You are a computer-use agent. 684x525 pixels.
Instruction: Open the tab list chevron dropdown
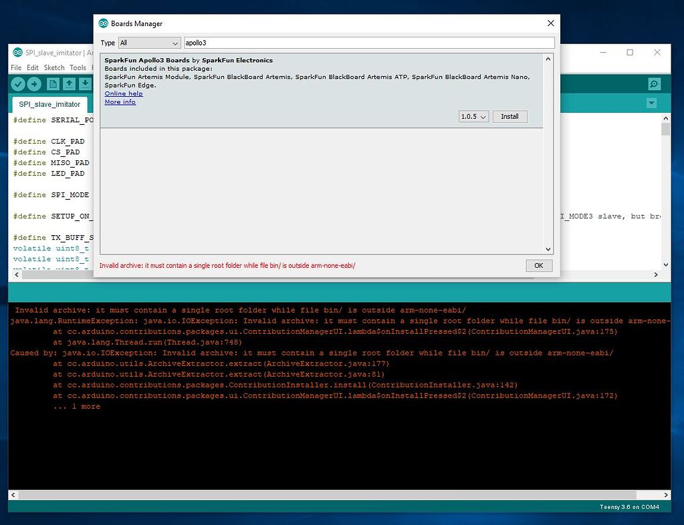point(651,104)
